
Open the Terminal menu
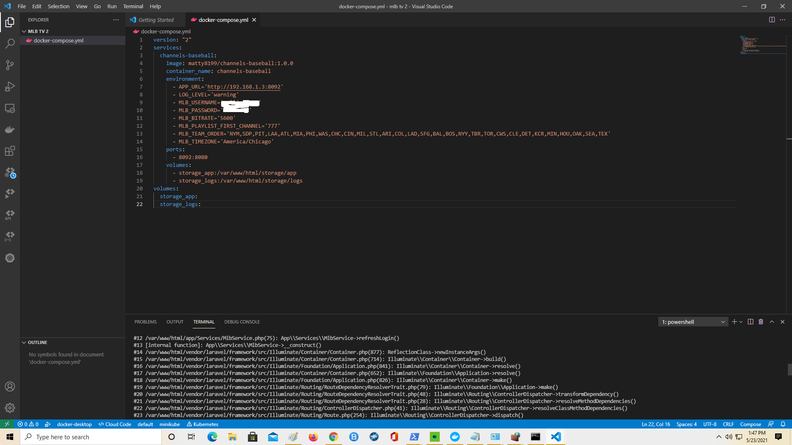pos(133,6)
